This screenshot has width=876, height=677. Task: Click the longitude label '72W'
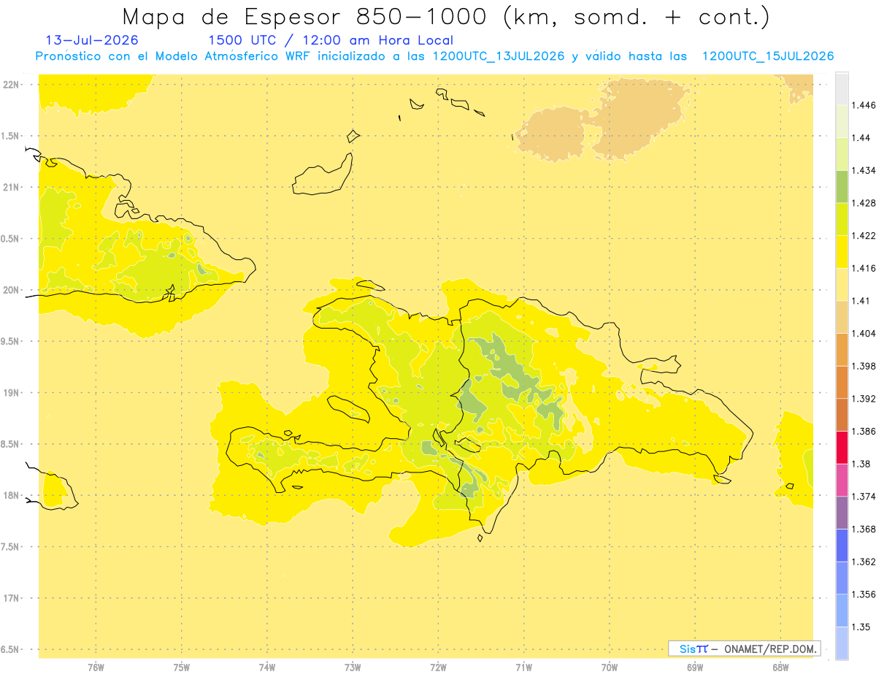438,668
